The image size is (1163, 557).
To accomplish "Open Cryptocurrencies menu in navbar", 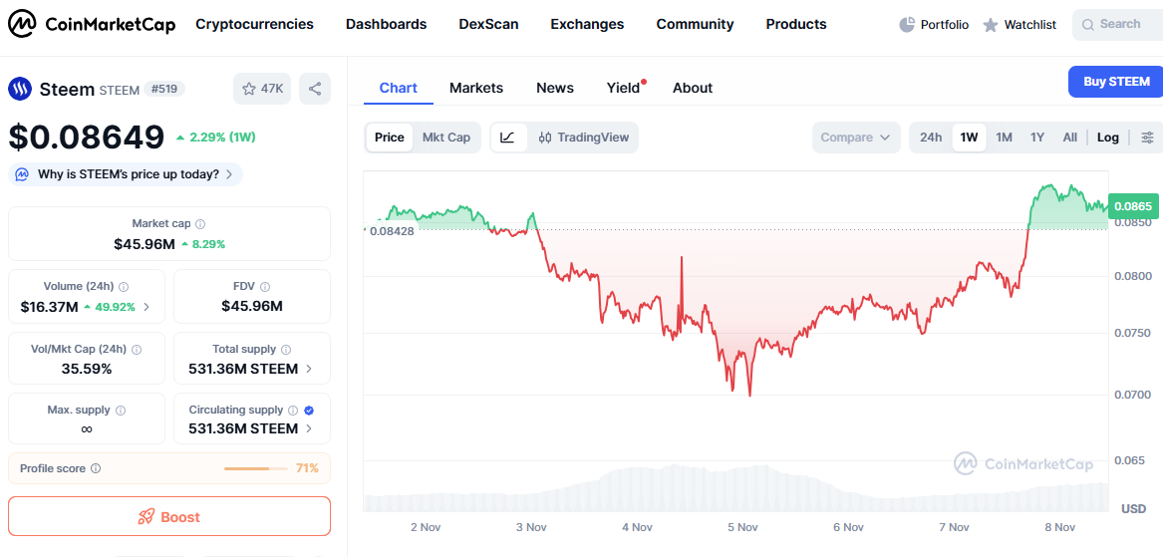I will pyautogui.click(x=254, y=25).
